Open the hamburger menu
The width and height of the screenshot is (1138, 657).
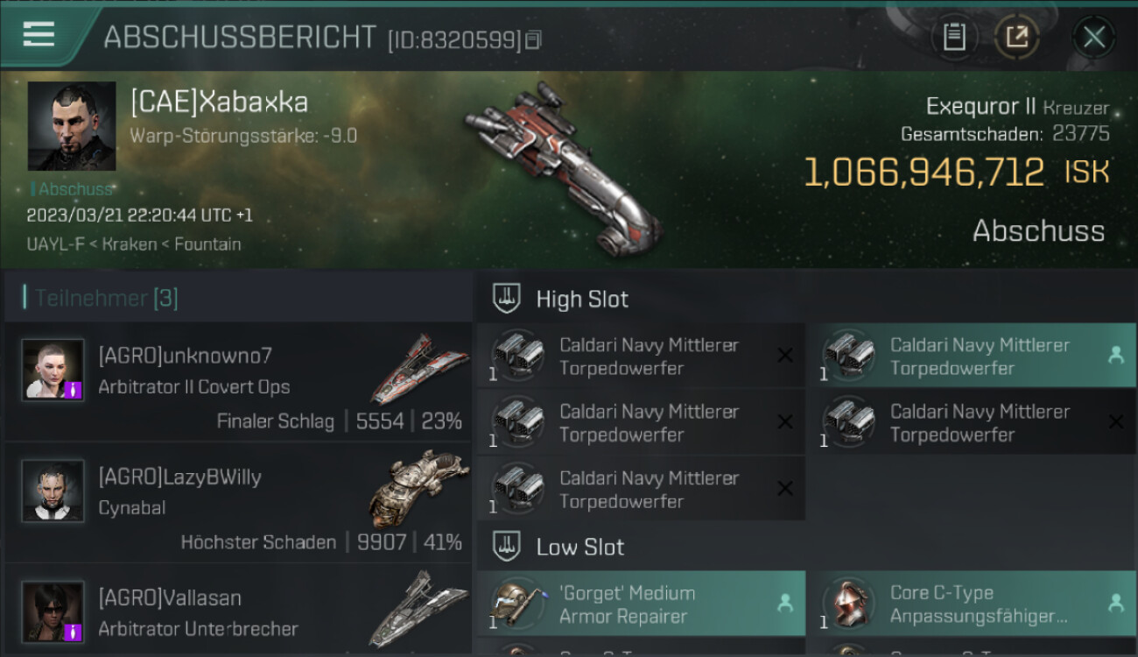pyautogui.click(x=39, y=34)
